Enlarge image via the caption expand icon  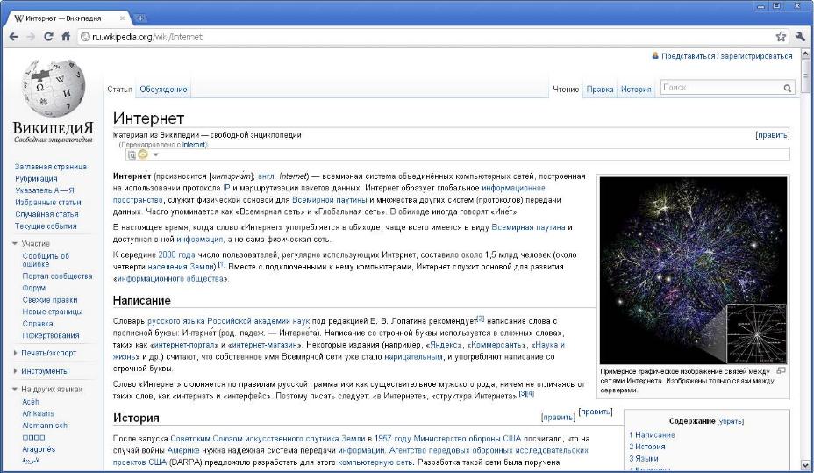(x=782, y=370)
